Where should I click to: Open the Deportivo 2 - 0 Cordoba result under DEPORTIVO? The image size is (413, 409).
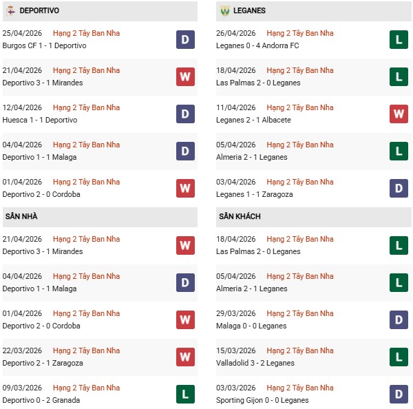coord(41,194)
